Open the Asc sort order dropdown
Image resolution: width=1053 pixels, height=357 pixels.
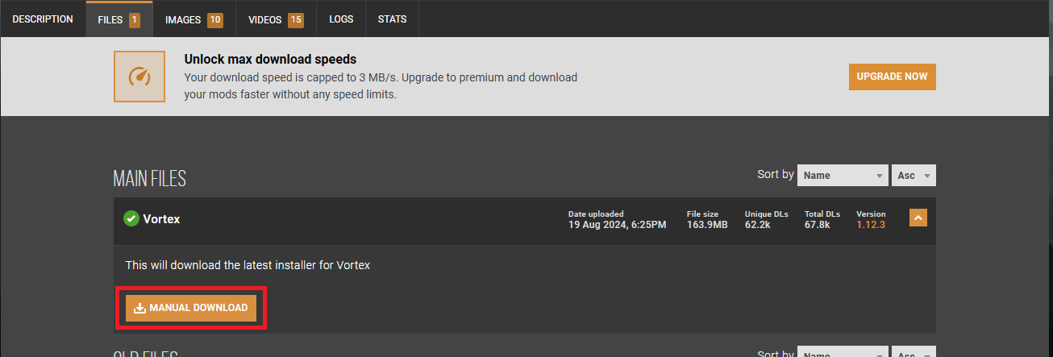tap(914, 175)
